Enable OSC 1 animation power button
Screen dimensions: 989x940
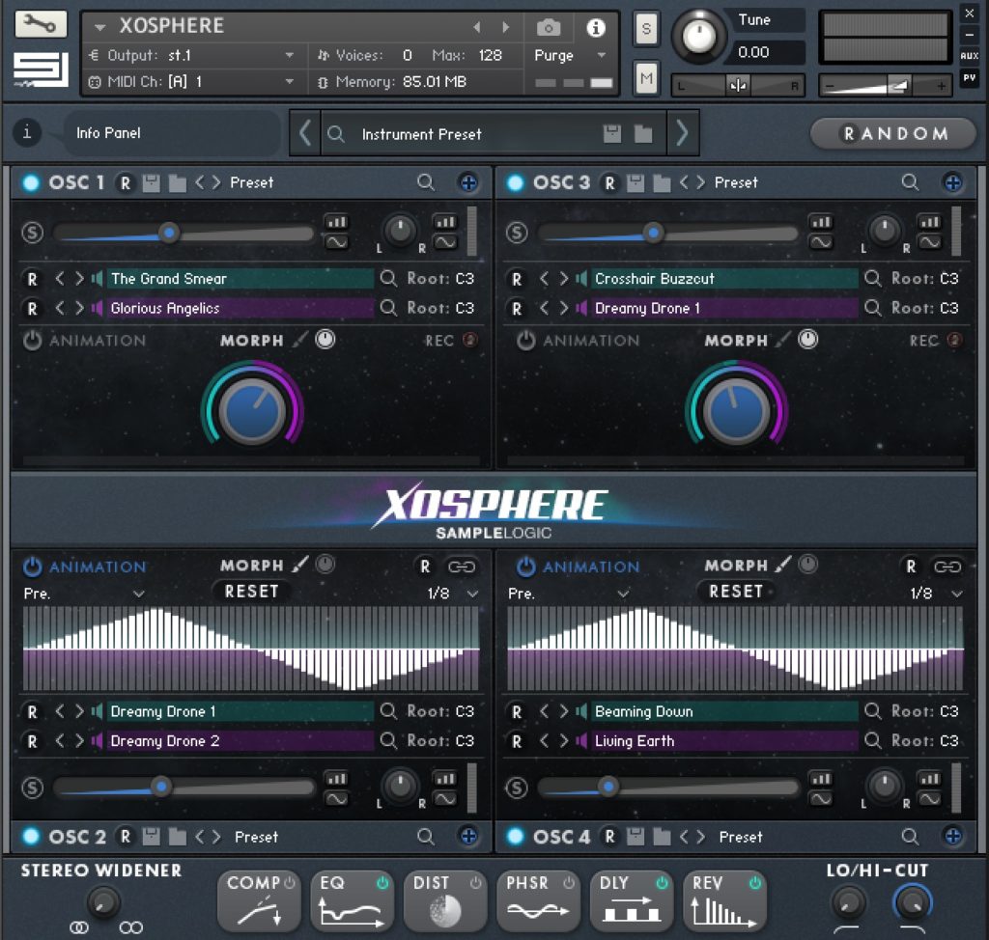[x=32, y=341]
